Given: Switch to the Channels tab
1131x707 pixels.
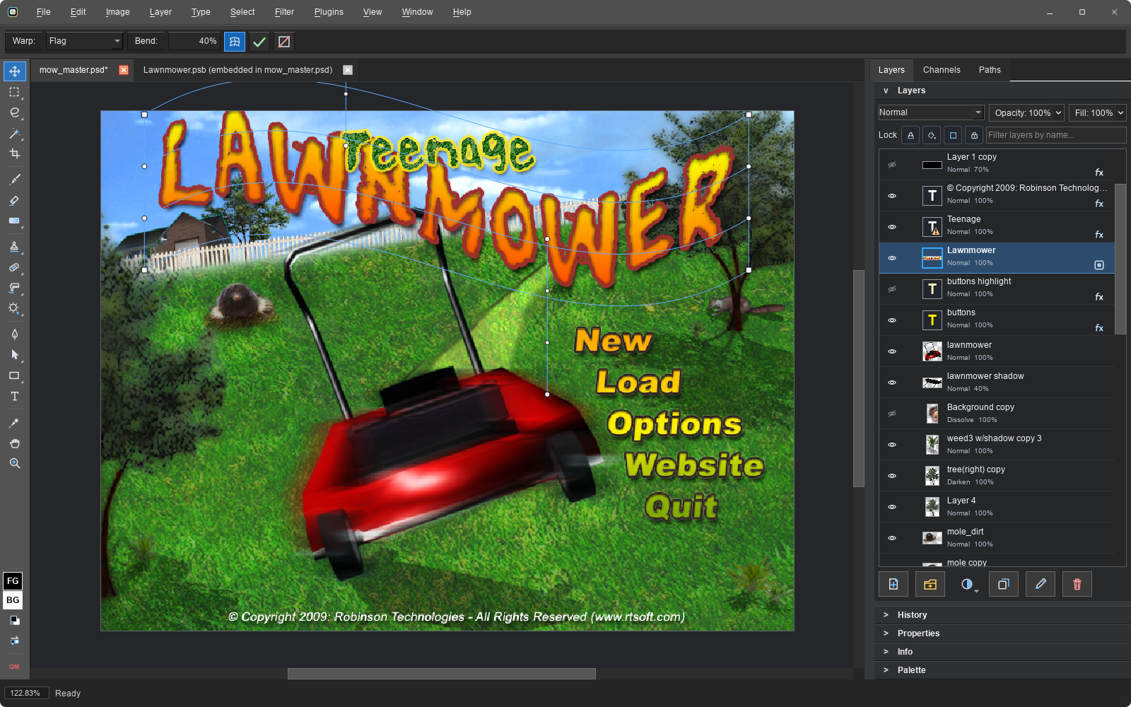Looking at the screenshot, I should [942, 70].
